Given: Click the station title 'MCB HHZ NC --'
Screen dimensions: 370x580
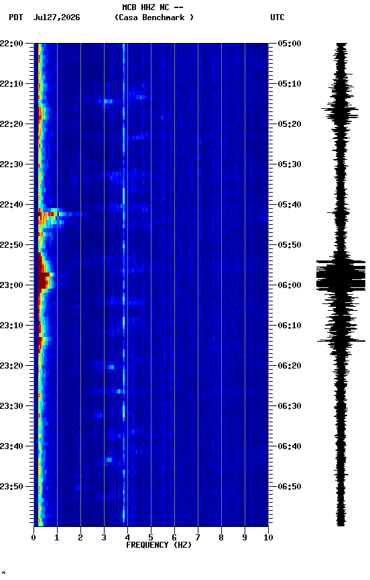Looking at the screenshot, I should click(153, 7).
